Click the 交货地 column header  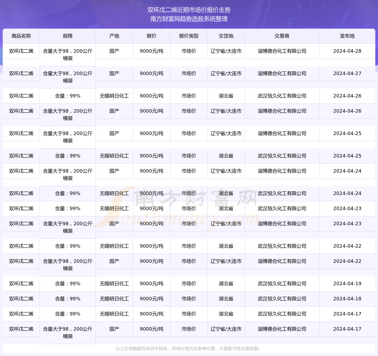(x=226, y=36)
